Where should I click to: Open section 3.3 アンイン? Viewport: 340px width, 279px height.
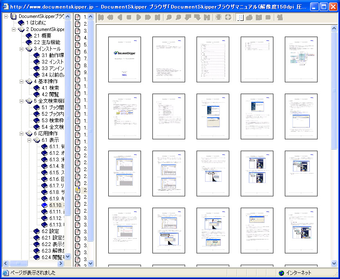click(x=53, y=68)
